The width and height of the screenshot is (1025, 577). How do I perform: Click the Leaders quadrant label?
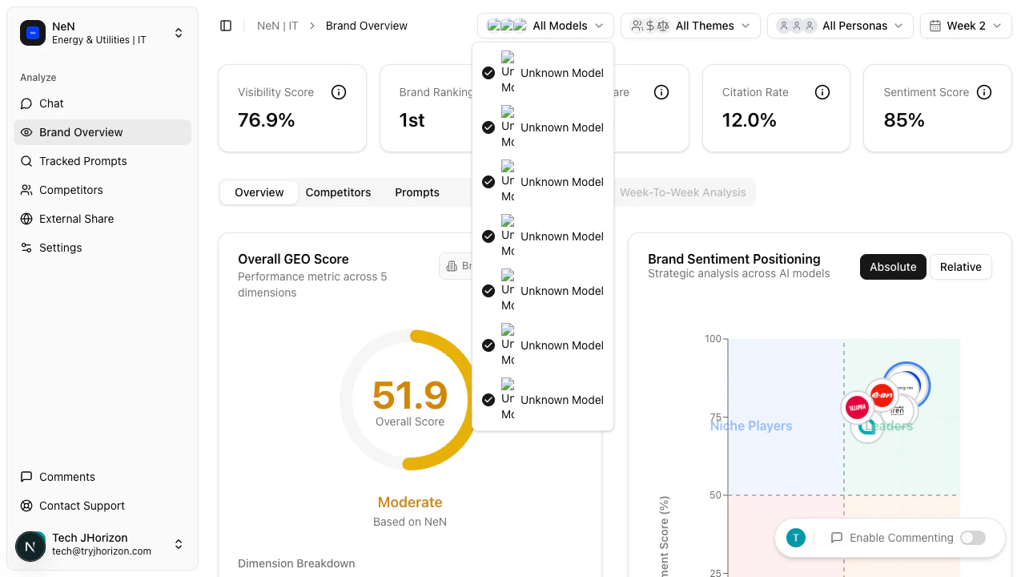tap(890, 426)
